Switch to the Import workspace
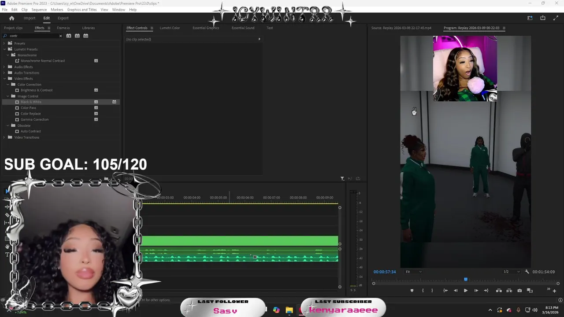 coord(30,18)
